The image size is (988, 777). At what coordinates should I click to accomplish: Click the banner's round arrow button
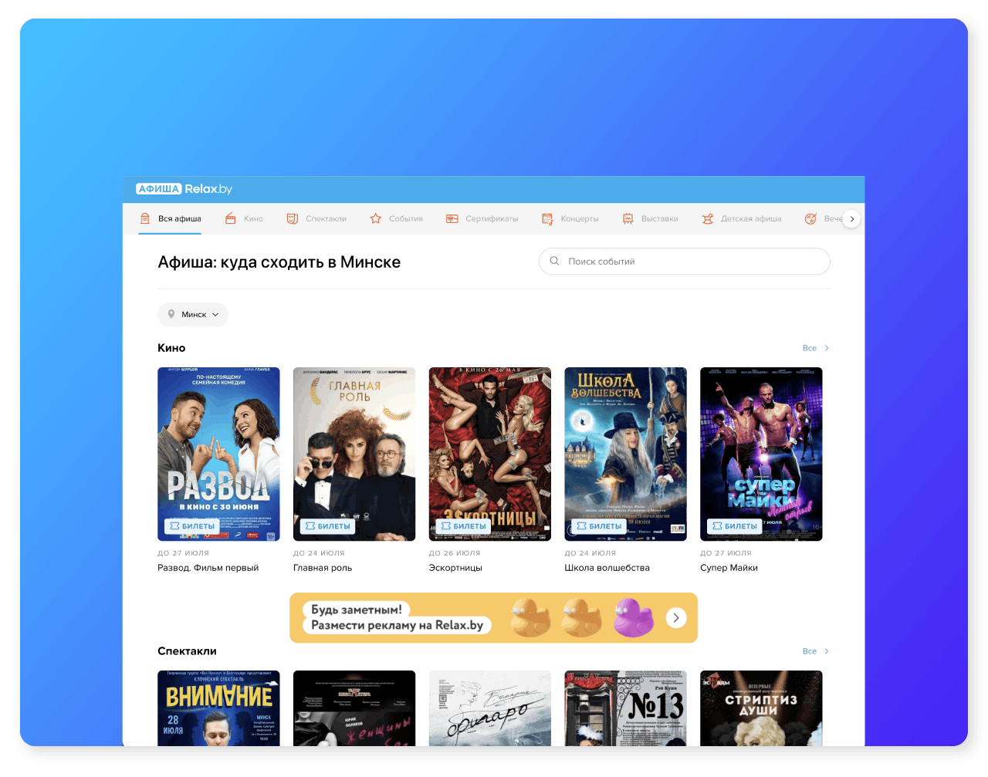676,617
